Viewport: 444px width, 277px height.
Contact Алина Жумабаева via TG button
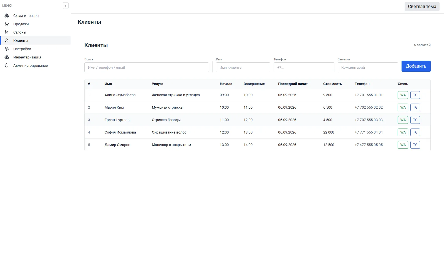pos(415,95)
